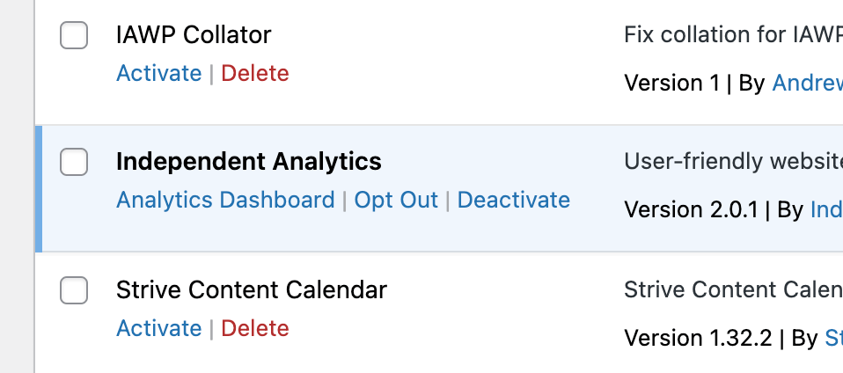The width and height of the screenshot is (843, 373).
Task: Click the Version 2.0.1 text
Action: [x=691, y=210]
